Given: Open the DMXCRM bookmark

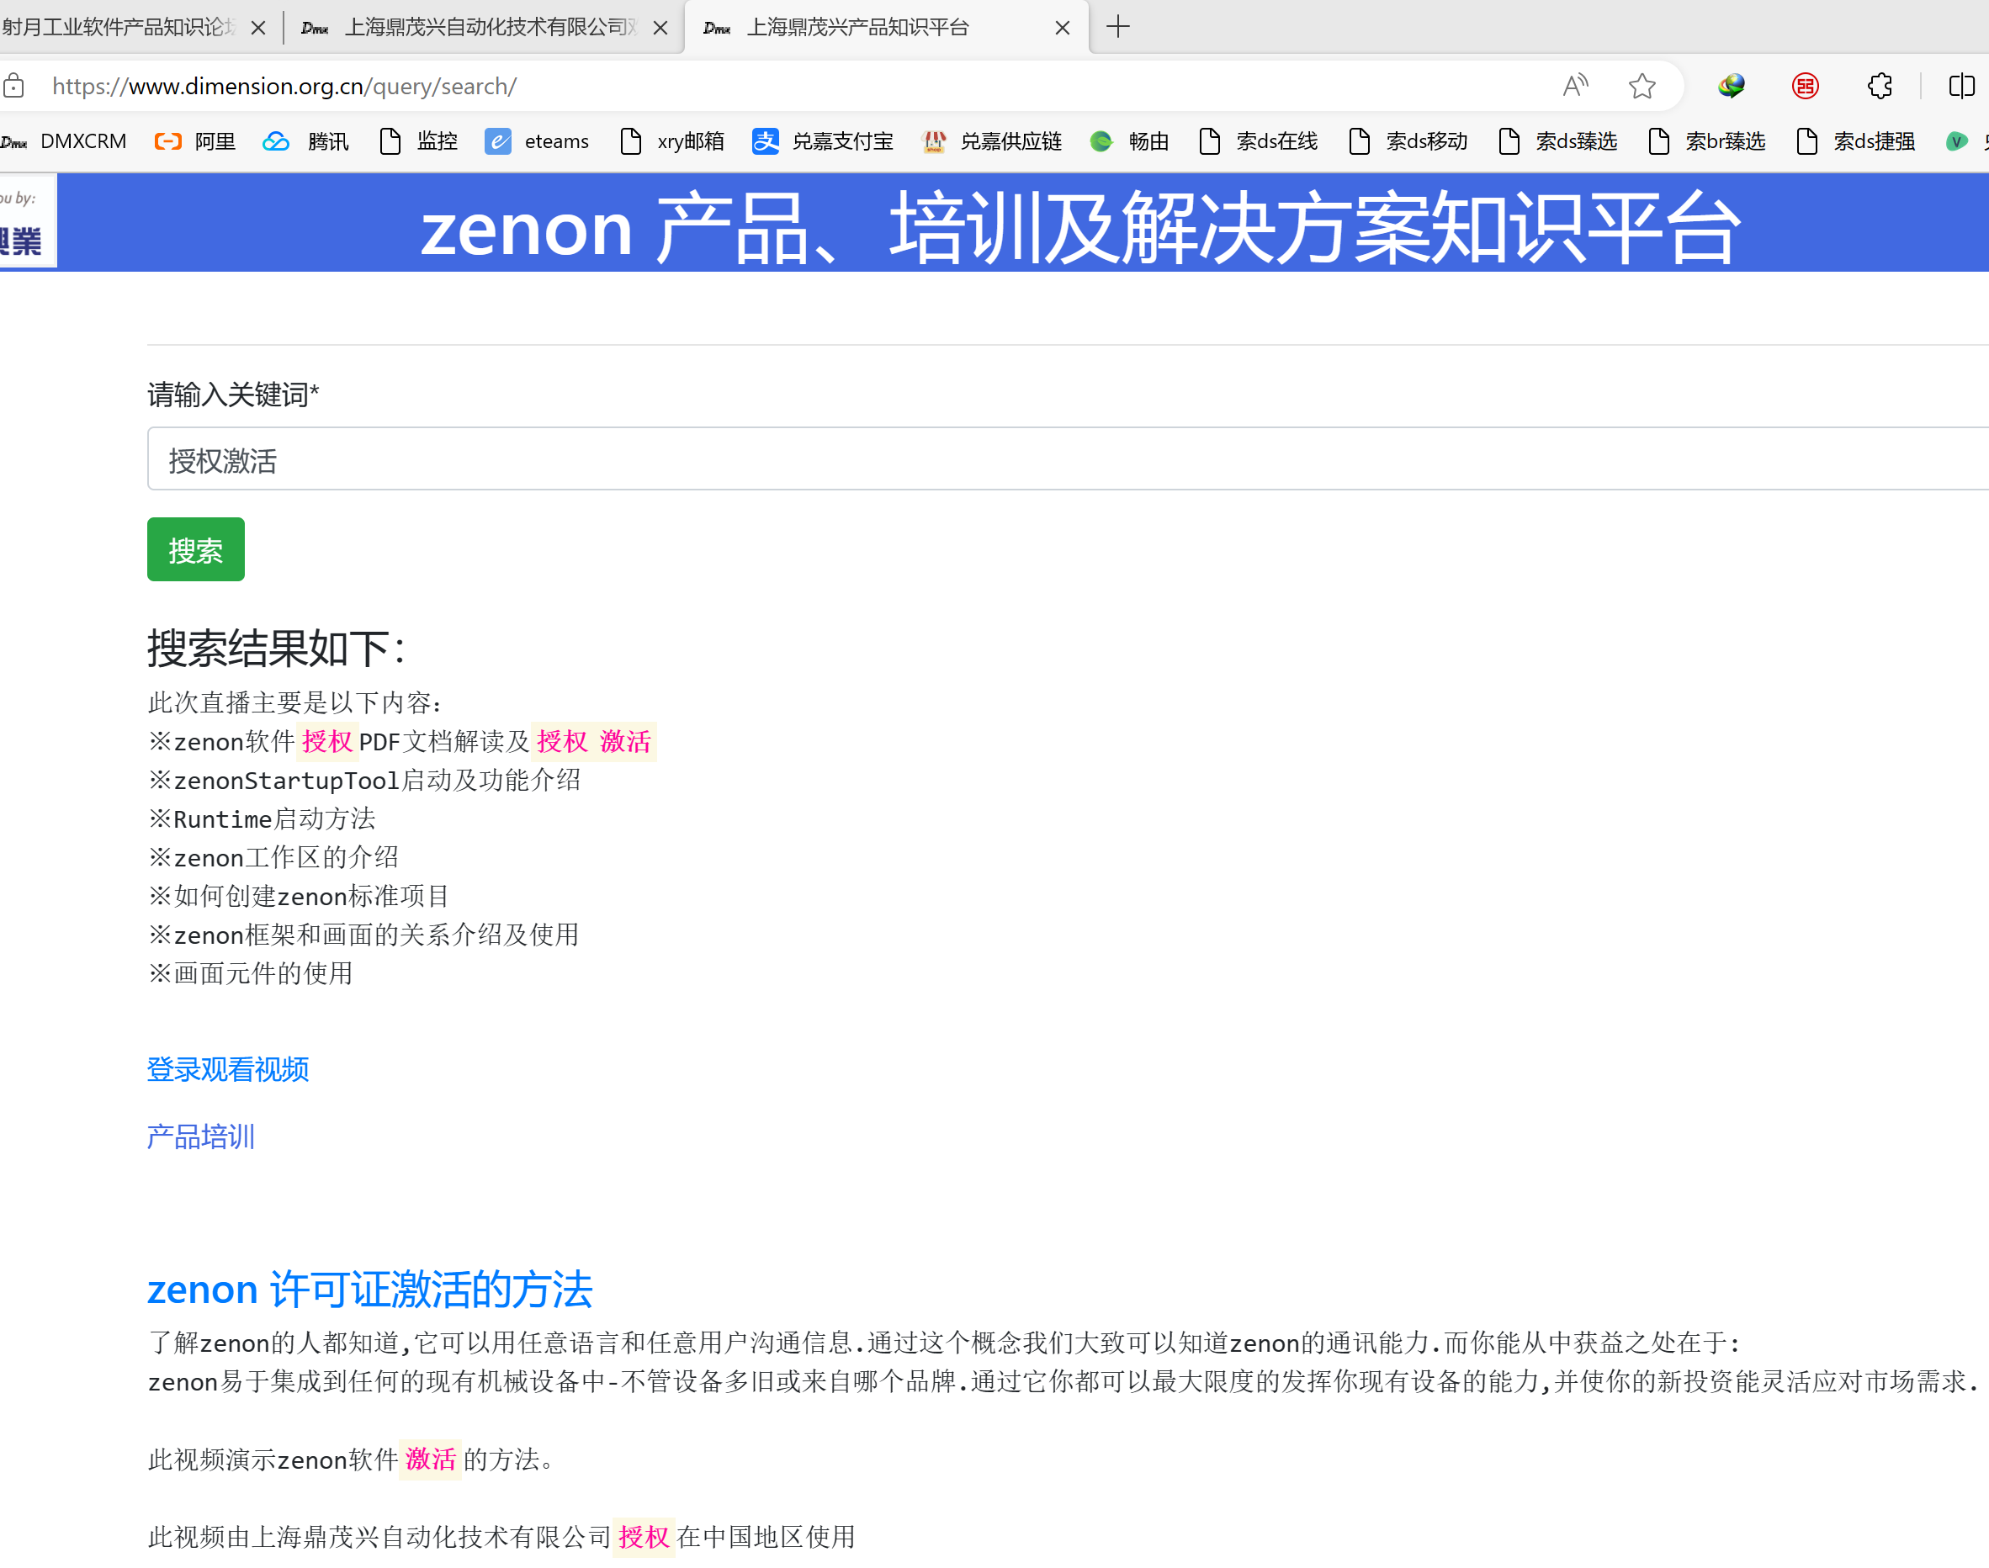Looking at the screenshot, I should [63, 141].
